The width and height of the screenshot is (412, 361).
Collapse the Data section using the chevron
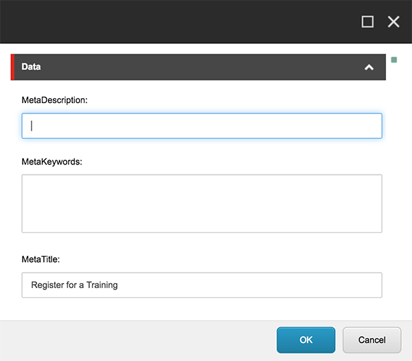[x=369, y=67]
